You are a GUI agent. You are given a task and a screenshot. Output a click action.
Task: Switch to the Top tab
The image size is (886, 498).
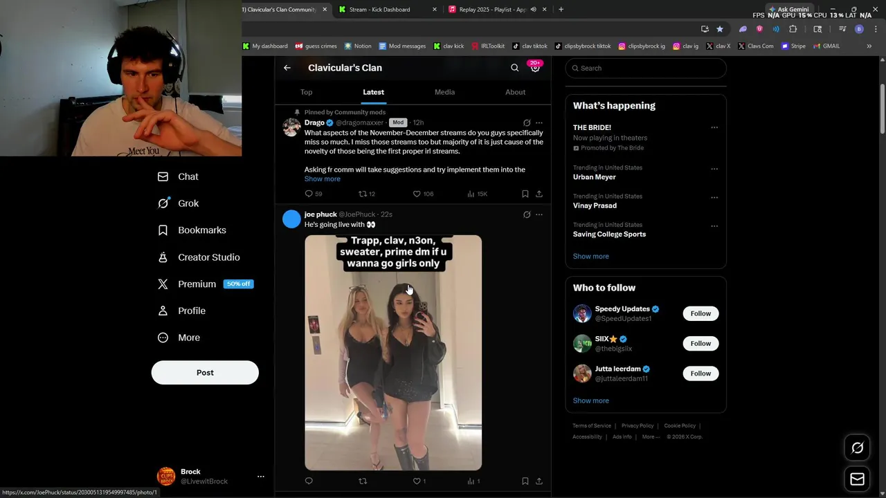tap(306, 92)
